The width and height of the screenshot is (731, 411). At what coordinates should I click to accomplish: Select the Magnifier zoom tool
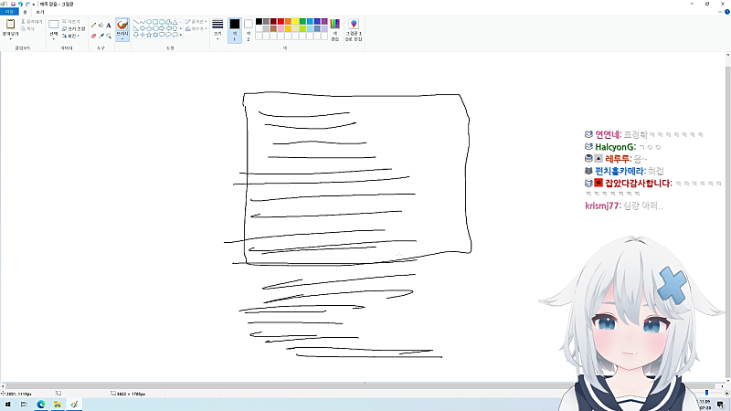(x=109, y=36)
